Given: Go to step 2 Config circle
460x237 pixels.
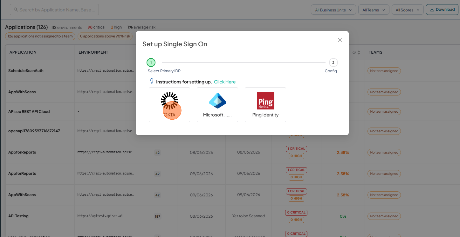Looking at the screenshot, I should [333, 63].
